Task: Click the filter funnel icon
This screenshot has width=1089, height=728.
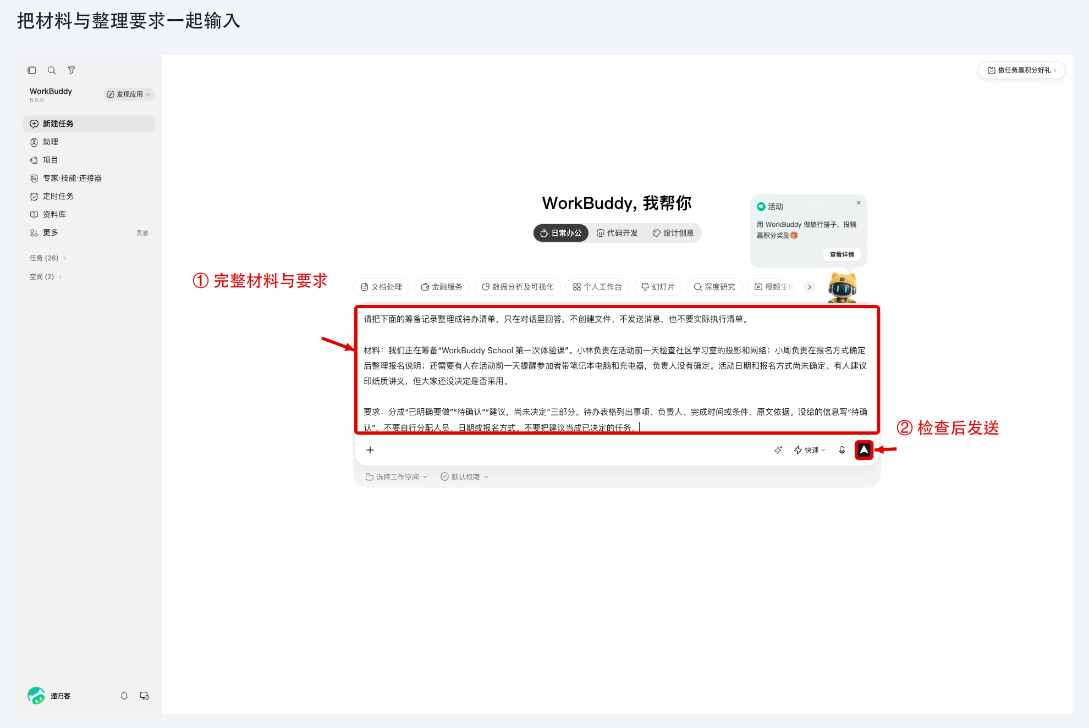Action: (x=71, y=70)
